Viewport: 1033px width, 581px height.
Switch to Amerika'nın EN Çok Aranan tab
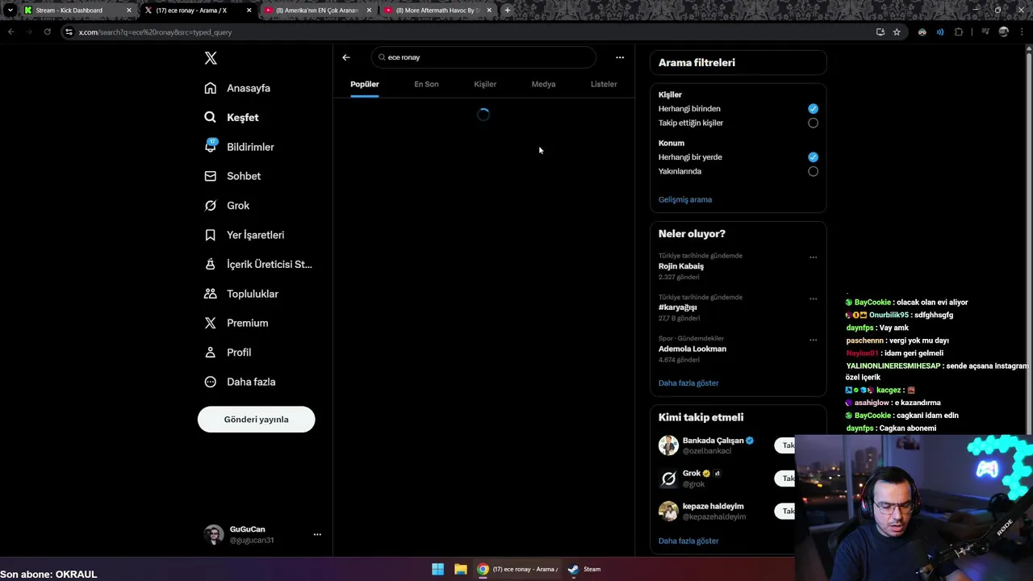coord(316,10)
